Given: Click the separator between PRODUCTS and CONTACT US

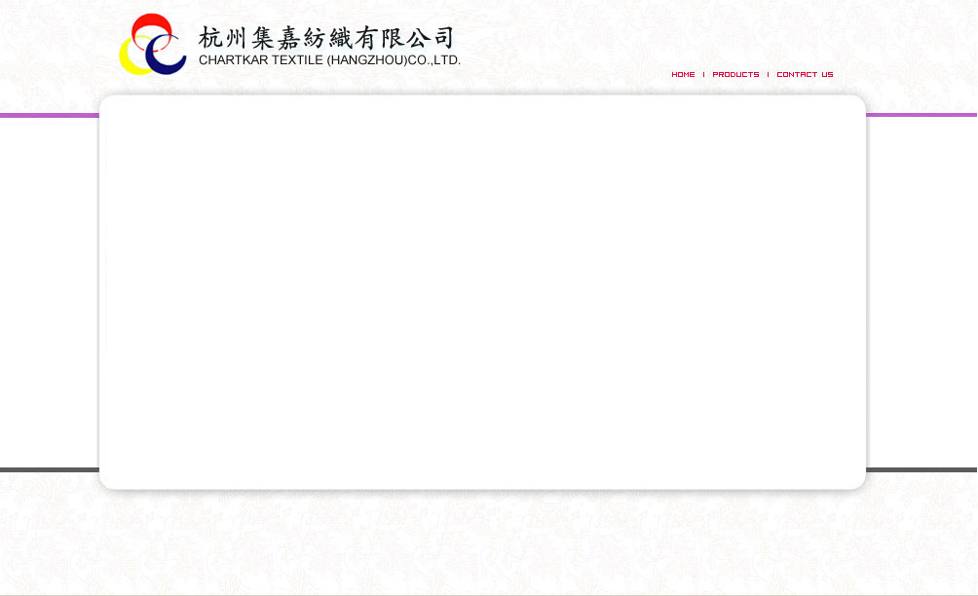Looking at the screenshot, I should click(768, 75).
